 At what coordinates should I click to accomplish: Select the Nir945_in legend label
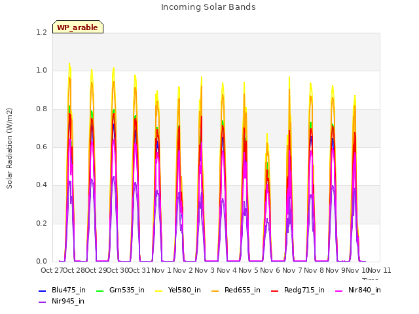pos(68,302)
